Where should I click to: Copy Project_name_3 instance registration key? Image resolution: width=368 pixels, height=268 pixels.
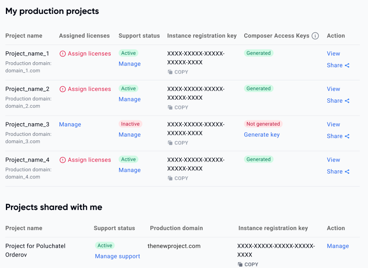[178, 143]
